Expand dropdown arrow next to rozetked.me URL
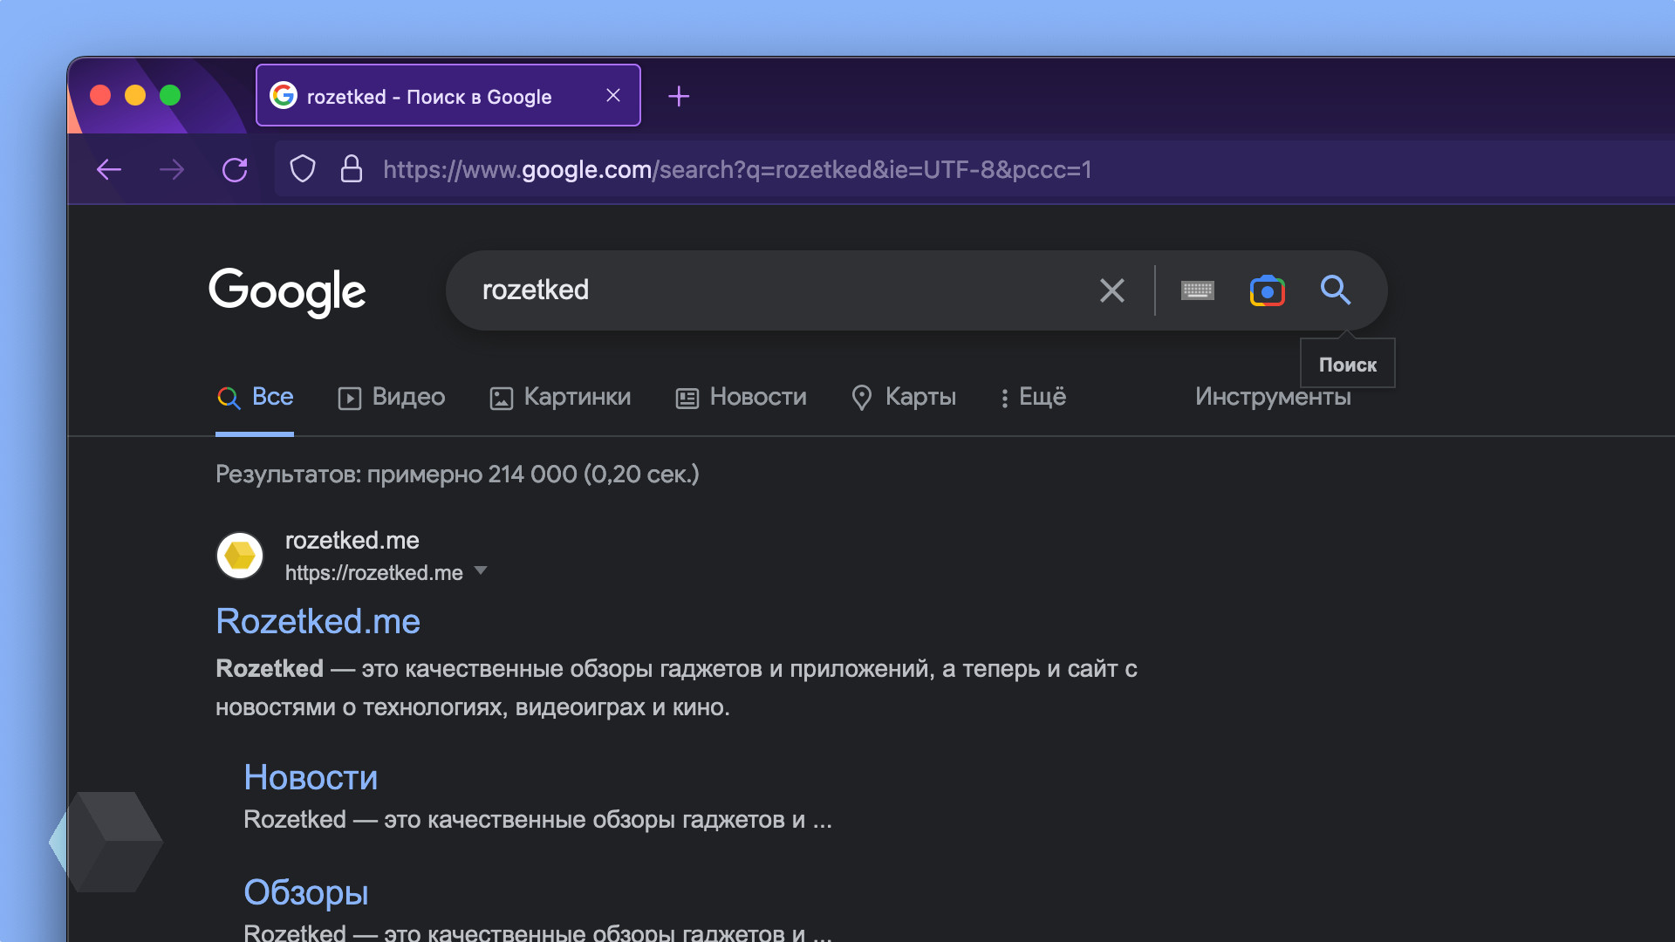1675x942 pixels. [x=481, y=571]
